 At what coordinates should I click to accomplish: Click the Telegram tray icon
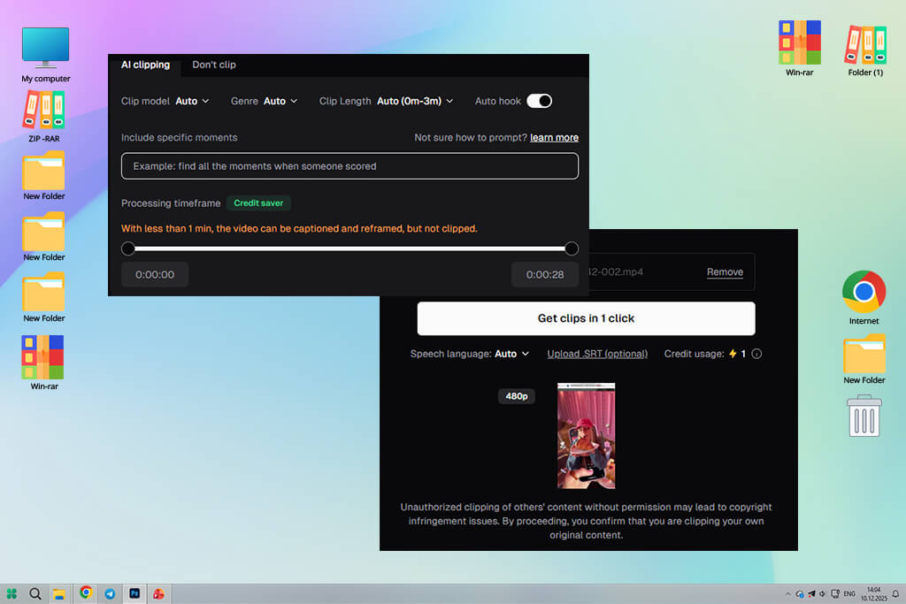811,593
